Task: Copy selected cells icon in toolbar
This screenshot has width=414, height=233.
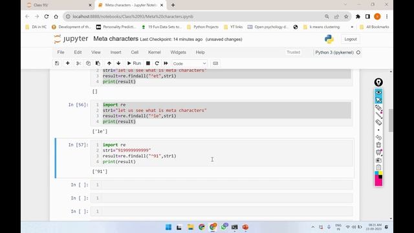Action: (x=88, y=63)
